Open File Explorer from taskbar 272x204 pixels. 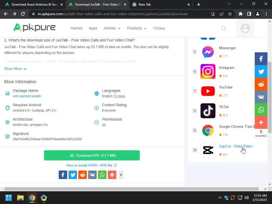(x=20, y=198)
